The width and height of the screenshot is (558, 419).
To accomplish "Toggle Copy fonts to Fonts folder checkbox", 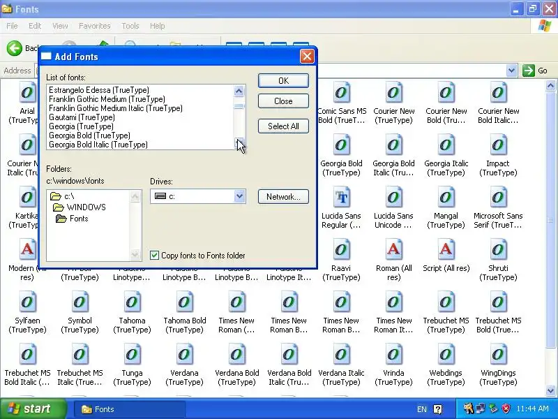I will [x=154, y=255].
